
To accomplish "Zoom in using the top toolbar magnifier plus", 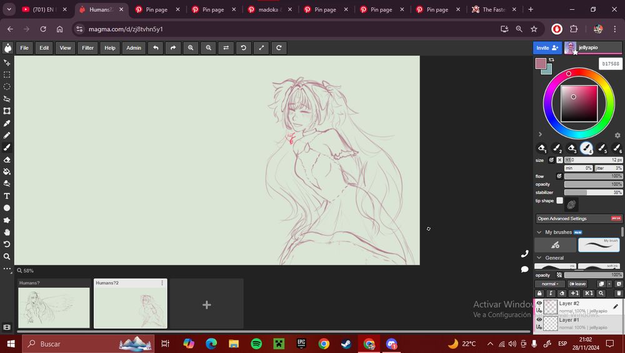I will 191,48.
